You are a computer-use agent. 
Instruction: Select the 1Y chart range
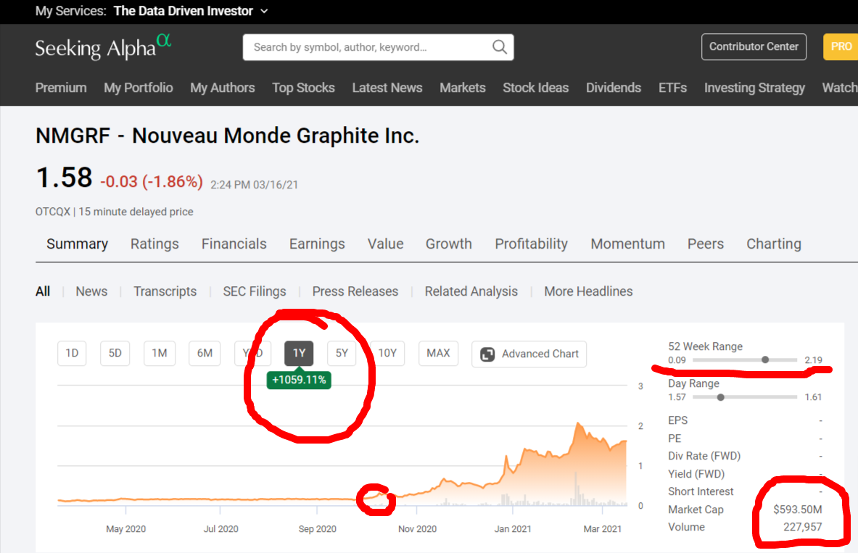click(x=299, y=354)
